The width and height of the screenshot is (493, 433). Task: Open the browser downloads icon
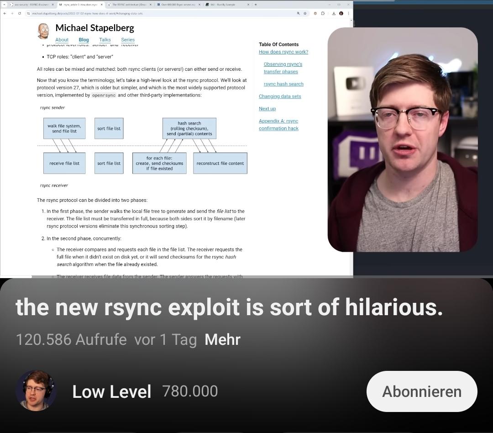coord(334,14)
